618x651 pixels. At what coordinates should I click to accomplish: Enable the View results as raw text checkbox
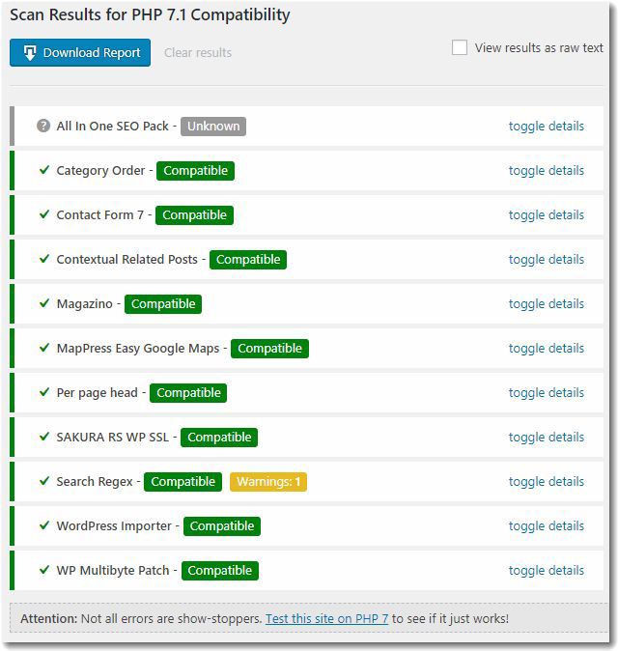[460, 47]
